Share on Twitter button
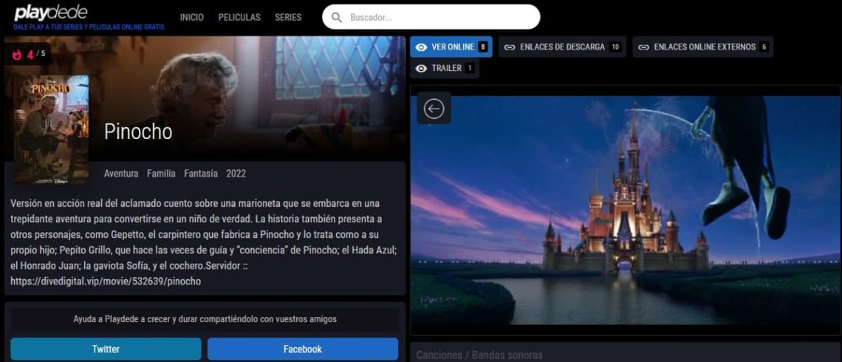This screenshot has width=842, height=362. click(106, 349)
